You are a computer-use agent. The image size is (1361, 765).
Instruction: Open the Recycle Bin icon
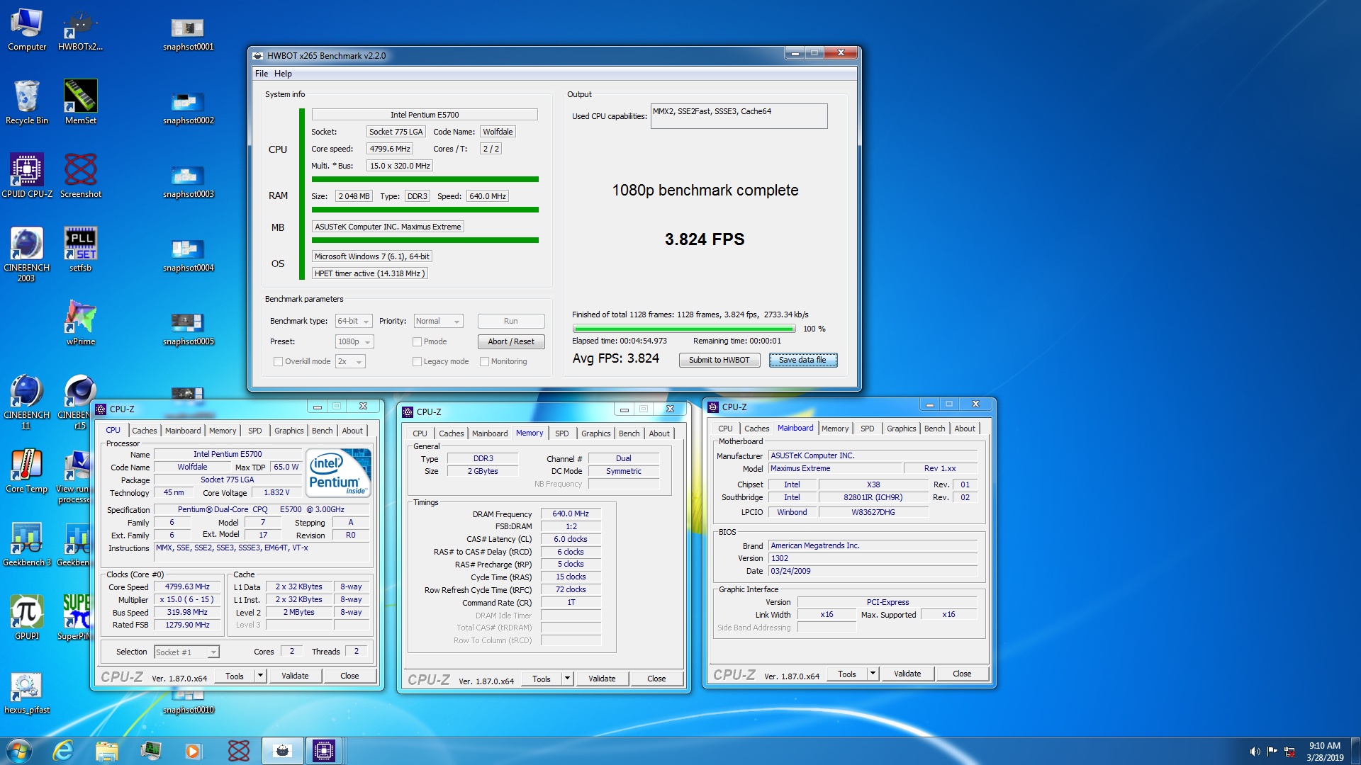[27, 103]
